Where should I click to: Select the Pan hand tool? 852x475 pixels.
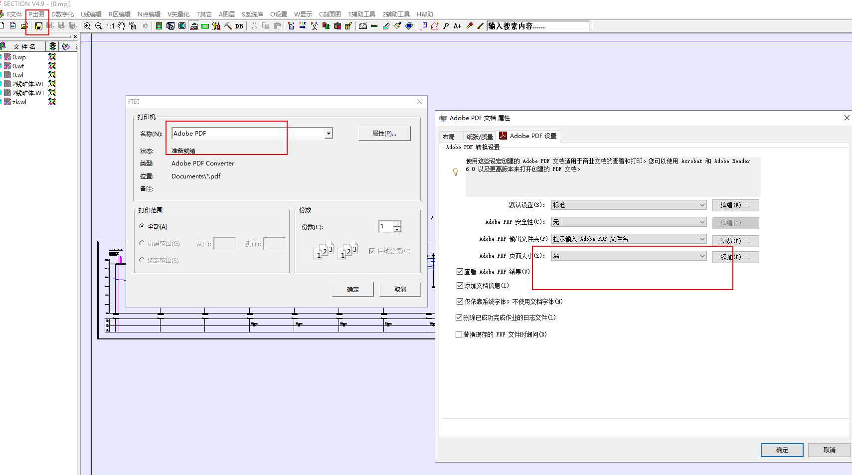[x=121, y=26]
